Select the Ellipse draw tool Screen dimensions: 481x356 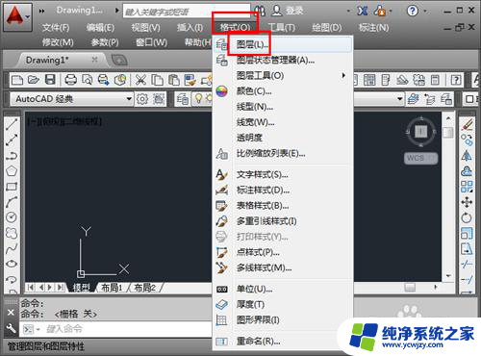[x=12, y=264]
